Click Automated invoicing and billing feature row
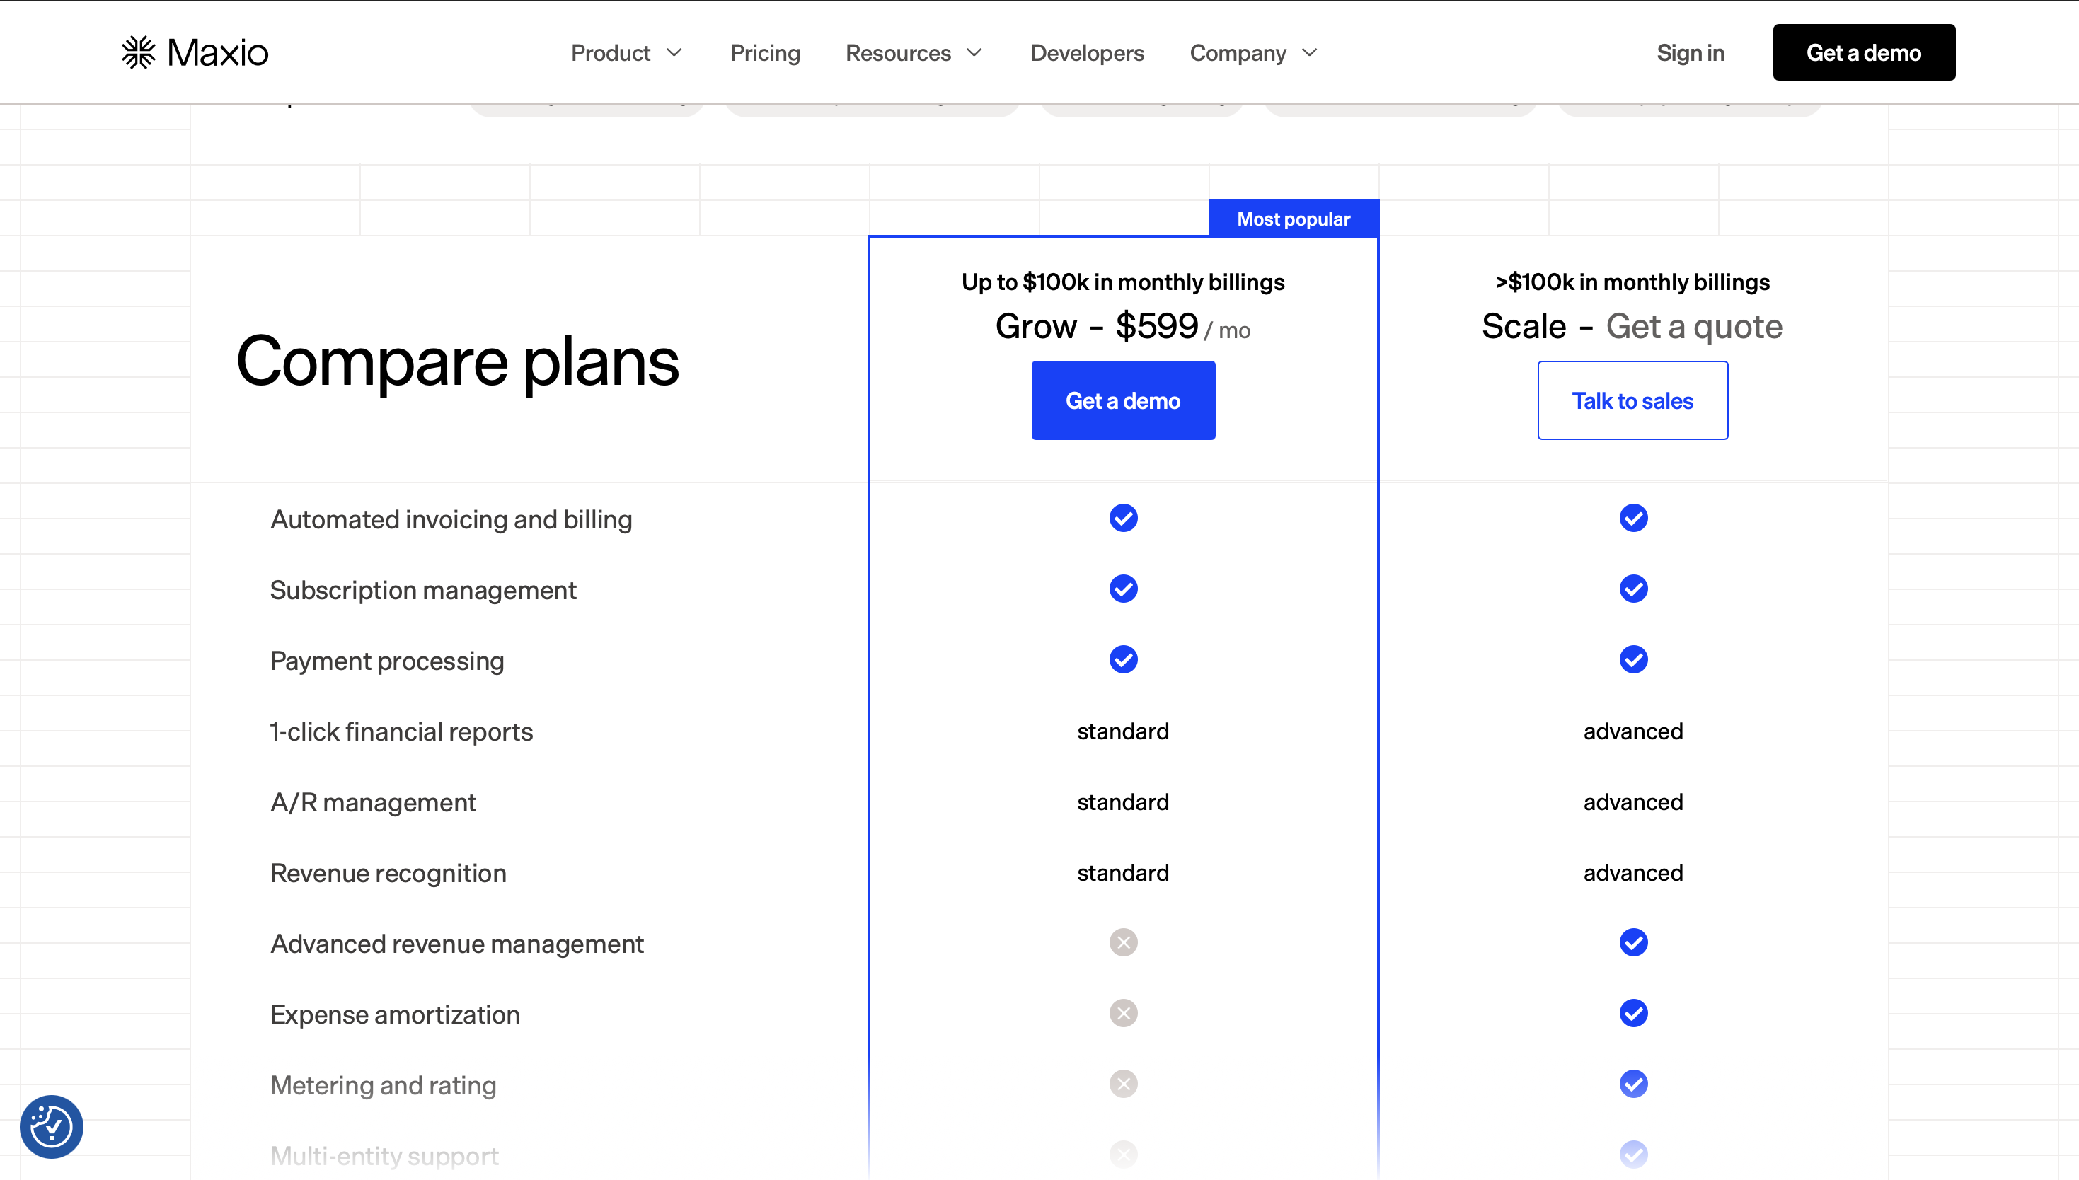 (1039, 519)
